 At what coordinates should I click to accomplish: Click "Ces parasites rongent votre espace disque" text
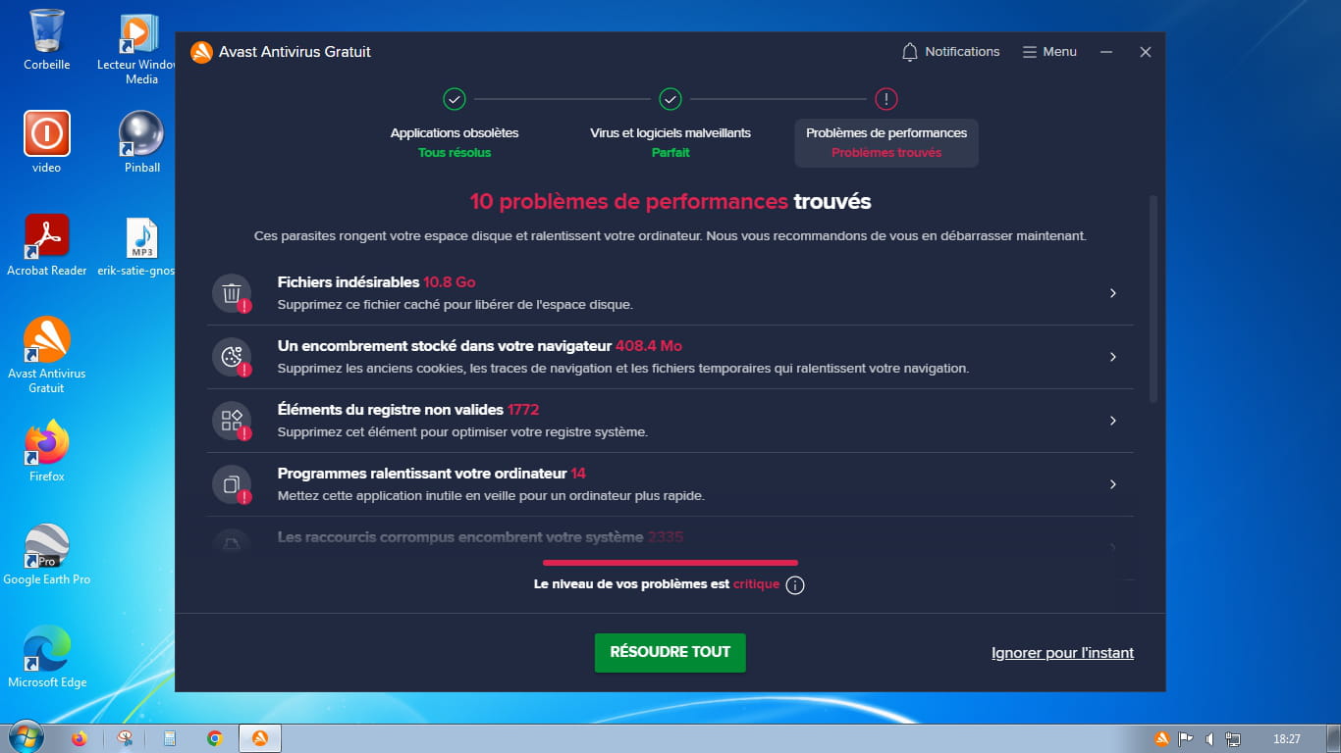tap(670, 236)
